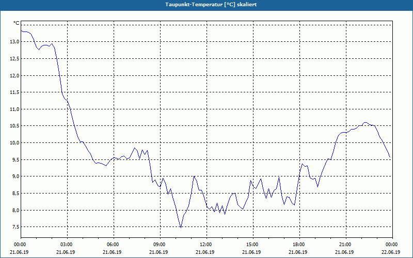Click the 12:00 time axis label
The width and height of the screenshot is (413, 258).
pyautogui.click(x=206, y=245)
